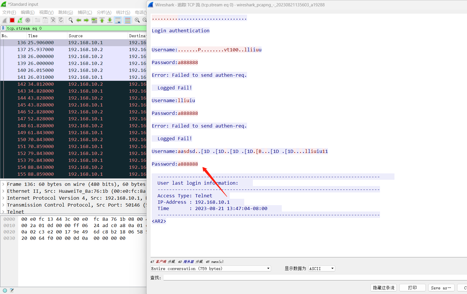Click the display filter bookmark icon

[3, 28]
